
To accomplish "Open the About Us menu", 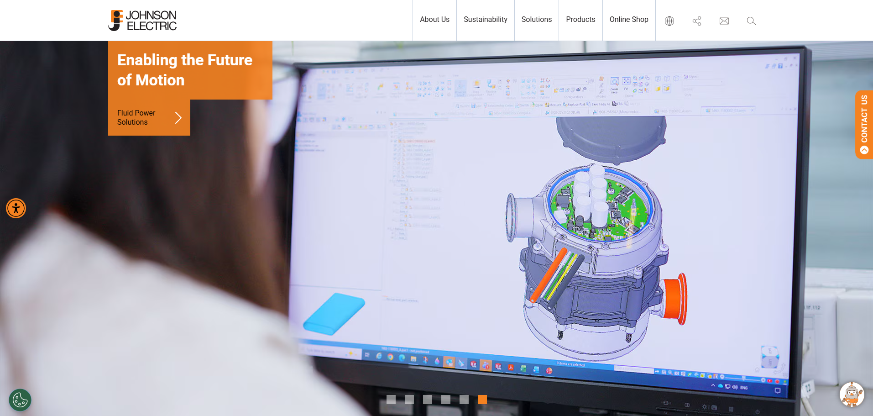I will [x=434, y=20].
